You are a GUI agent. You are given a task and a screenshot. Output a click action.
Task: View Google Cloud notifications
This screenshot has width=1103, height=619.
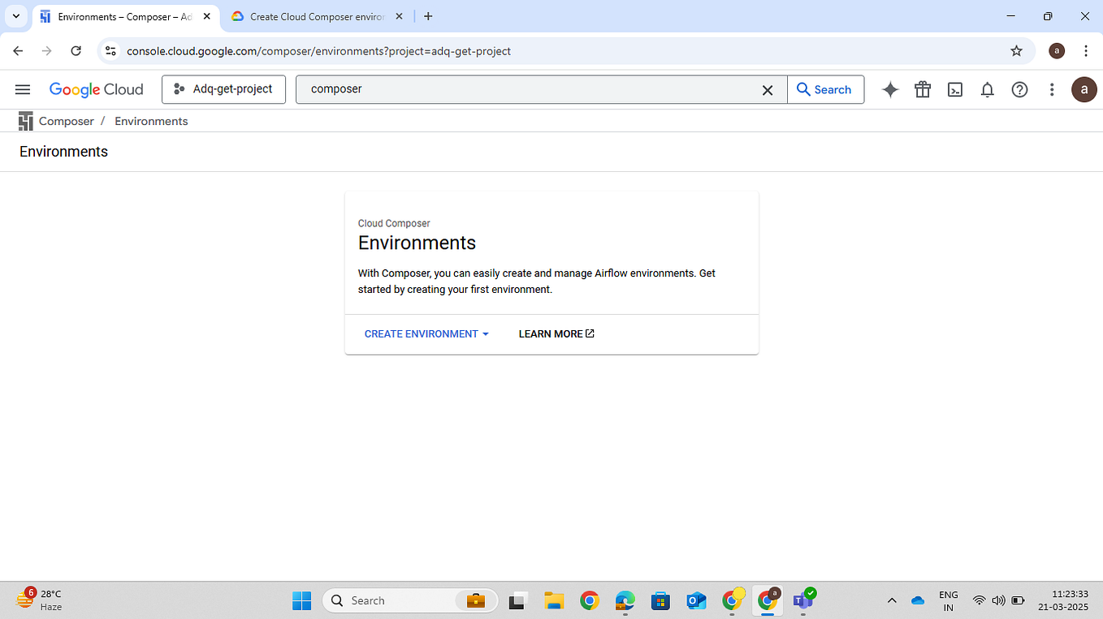988,89
